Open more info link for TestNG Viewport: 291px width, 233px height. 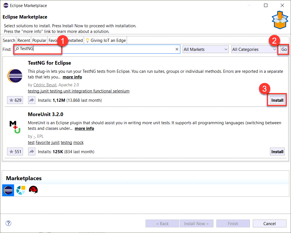click(72, 77)
